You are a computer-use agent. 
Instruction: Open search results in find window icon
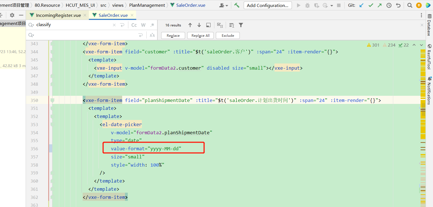(208, 25)
